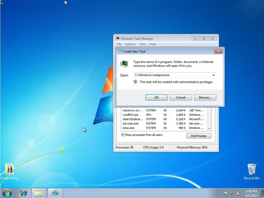Image resolution: width=264 pixels, height=198 pixels.
Task: Click the UAC shield icon in dialog
Action: tap(135, 82)
